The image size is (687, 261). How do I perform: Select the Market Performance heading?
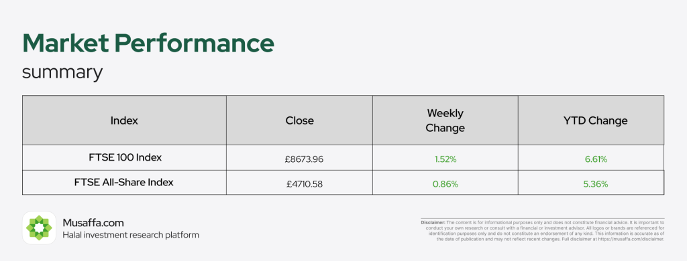tap(148, 43)
